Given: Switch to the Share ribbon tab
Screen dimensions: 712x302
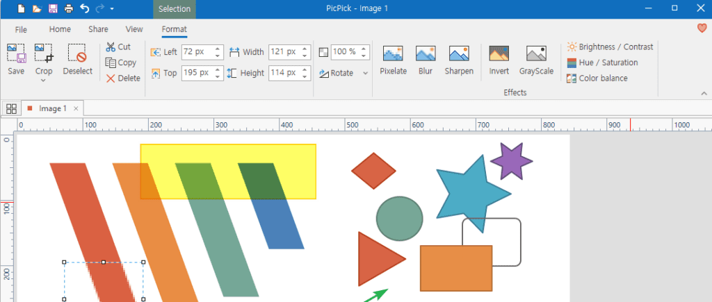Looking at the screenshot, I should 98,29.
